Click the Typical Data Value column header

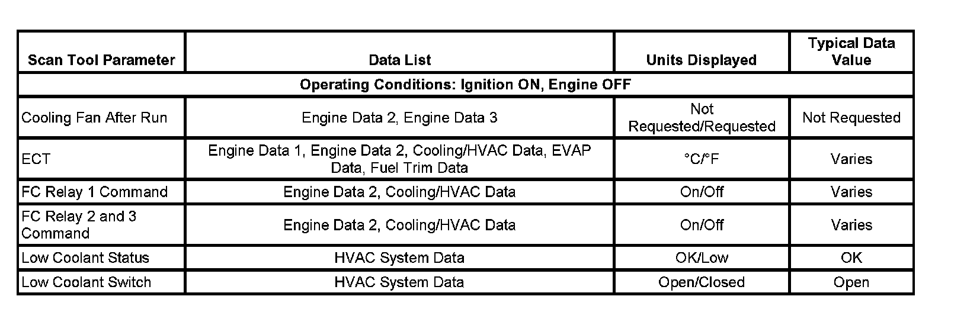coord(851,51)
